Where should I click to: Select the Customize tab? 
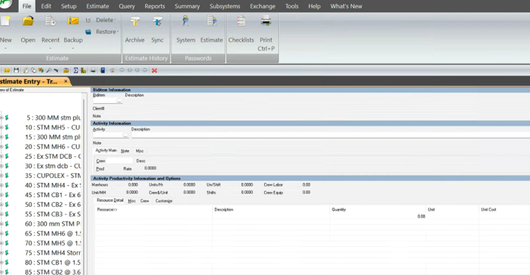pos(164,201)
